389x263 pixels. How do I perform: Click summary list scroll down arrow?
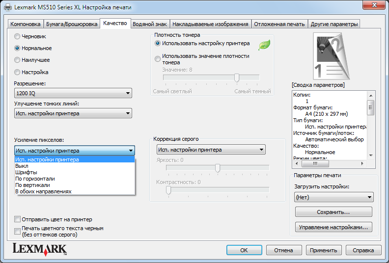371,156
